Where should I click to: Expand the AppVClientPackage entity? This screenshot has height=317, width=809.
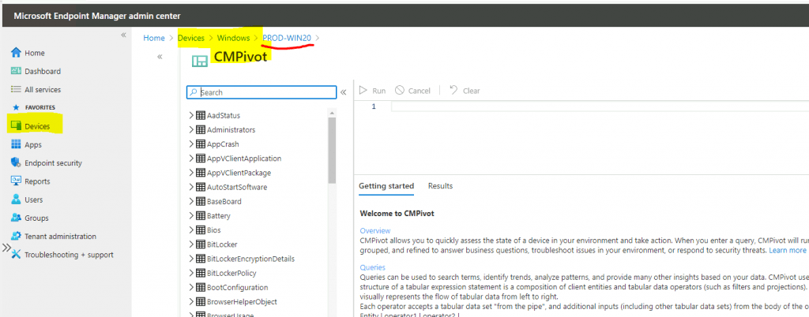point(191,173)
